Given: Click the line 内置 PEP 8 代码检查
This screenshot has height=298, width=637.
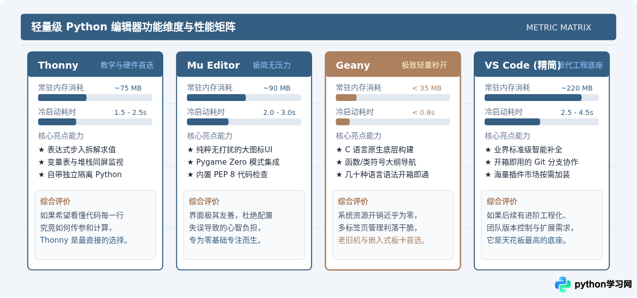Looking at the screenshot, I should click(x=227, y=174).
